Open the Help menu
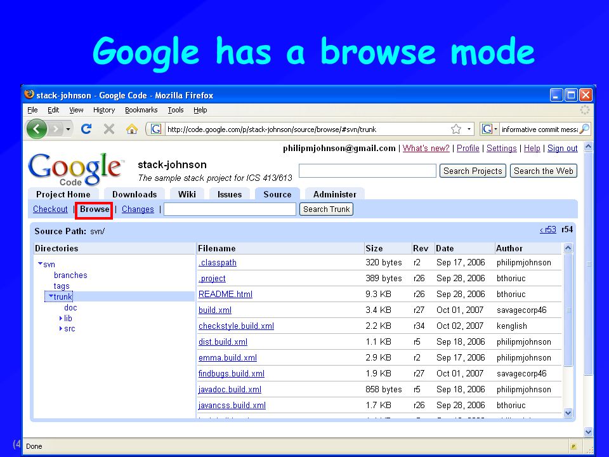 click(x=200, y=110)
